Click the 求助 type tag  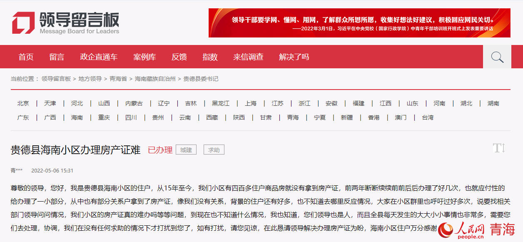click(x=214, y=150)
